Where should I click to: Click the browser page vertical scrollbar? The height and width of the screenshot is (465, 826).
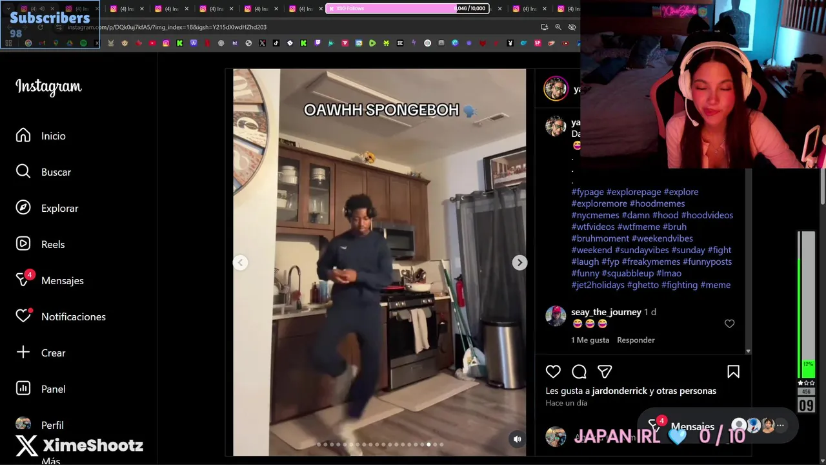823,187
